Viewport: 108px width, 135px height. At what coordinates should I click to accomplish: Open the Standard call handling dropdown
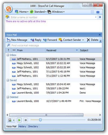click(46, 12)
